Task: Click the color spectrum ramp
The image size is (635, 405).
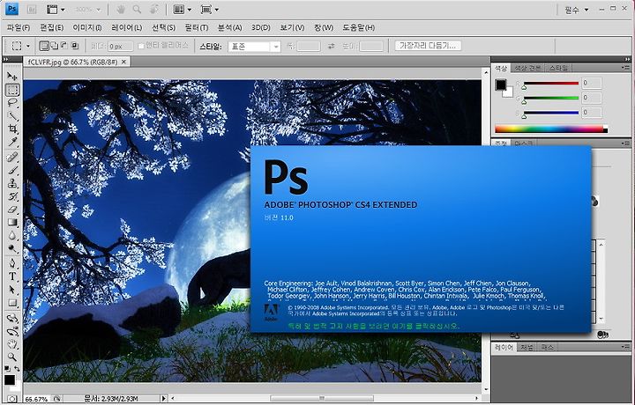Action: 551,129
